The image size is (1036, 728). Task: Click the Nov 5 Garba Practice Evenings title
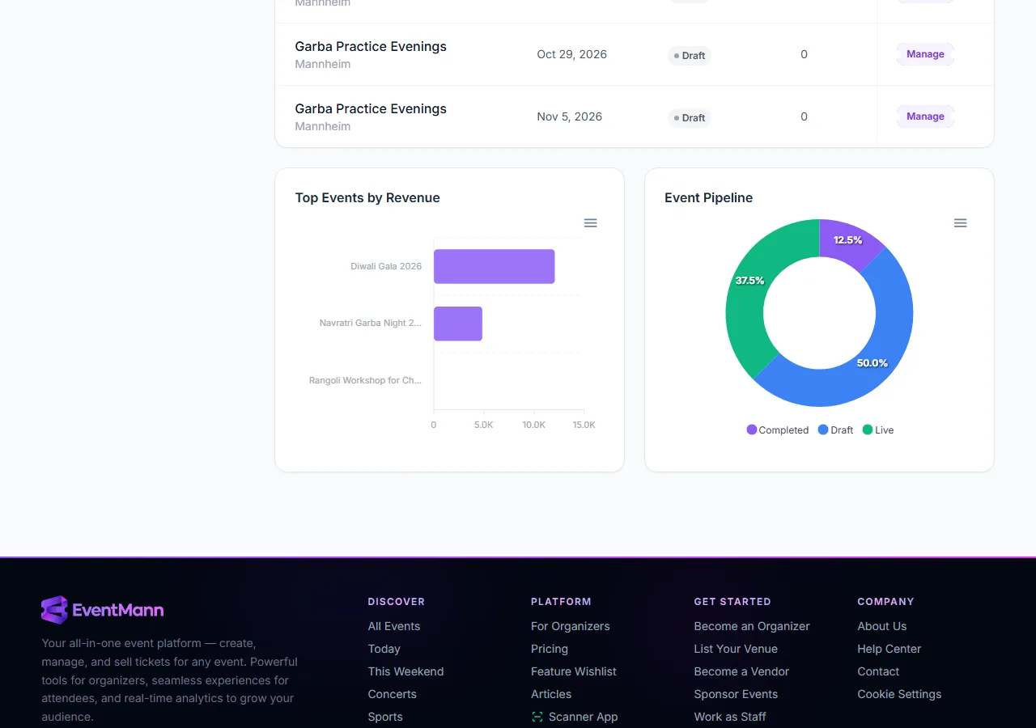coord(371,108)
